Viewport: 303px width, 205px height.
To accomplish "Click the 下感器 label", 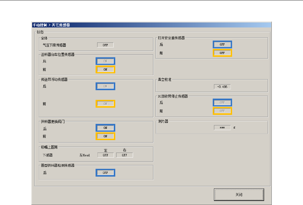I will click(47, 155).
